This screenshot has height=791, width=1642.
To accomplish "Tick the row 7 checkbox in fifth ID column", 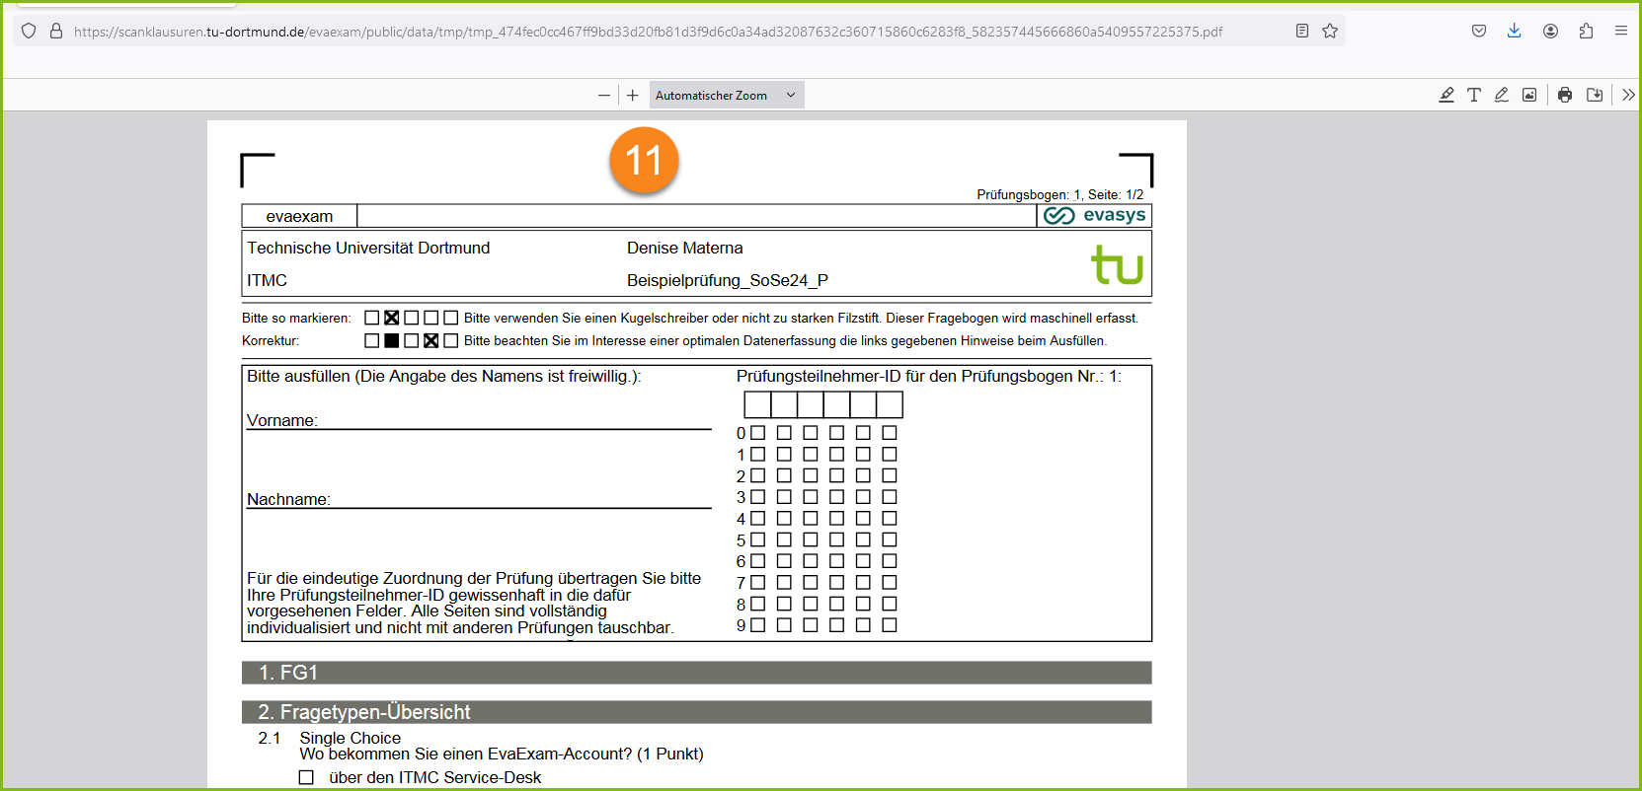I will (x=863, y=582).
